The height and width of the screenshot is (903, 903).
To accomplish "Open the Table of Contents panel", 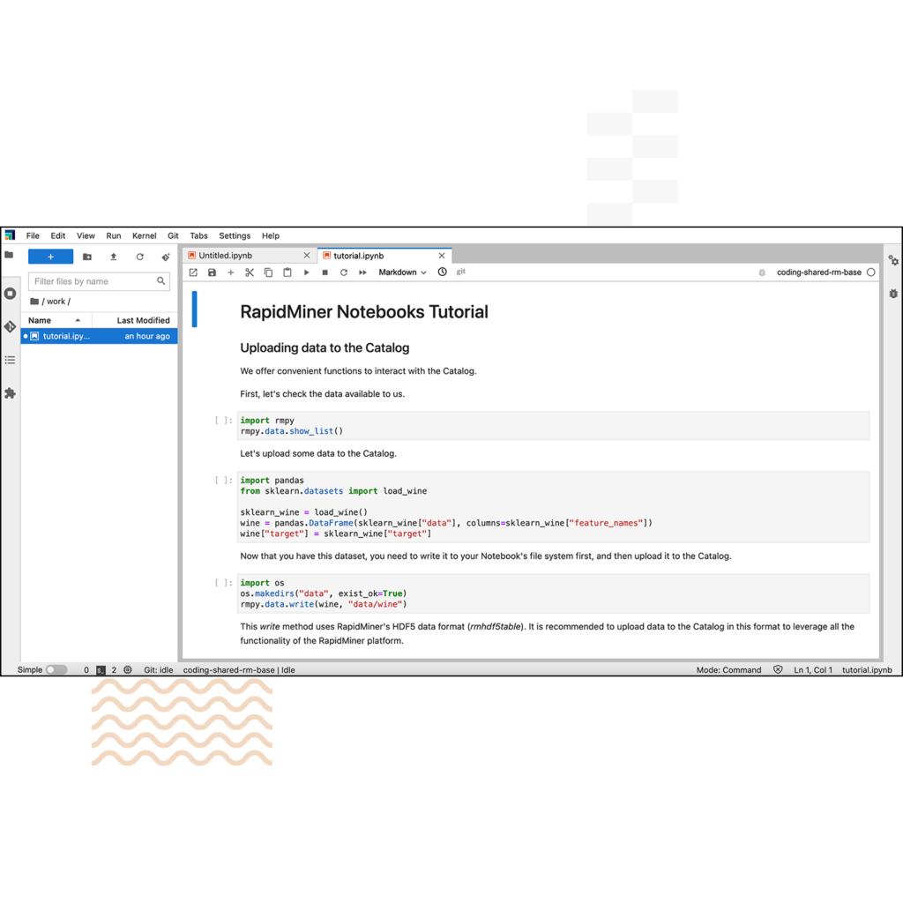I will pos(10,360).
